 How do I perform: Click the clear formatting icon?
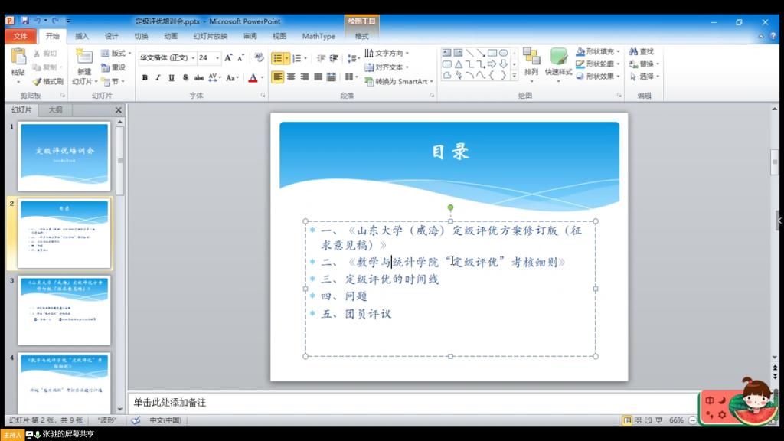coord(259,57)
